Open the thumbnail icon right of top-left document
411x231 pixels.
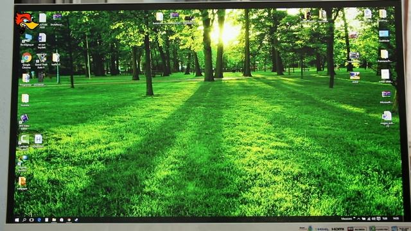click(x=57, y=17)
